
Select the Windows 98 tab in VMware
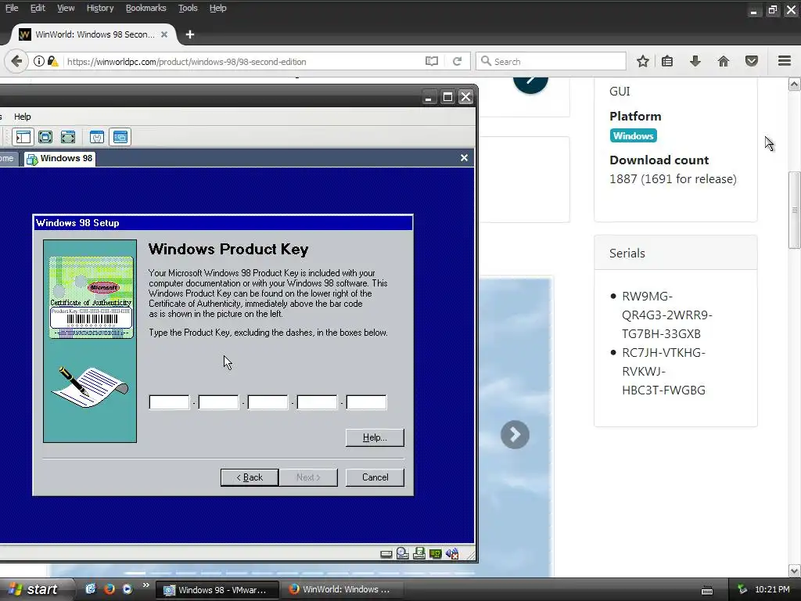point(59,158)
